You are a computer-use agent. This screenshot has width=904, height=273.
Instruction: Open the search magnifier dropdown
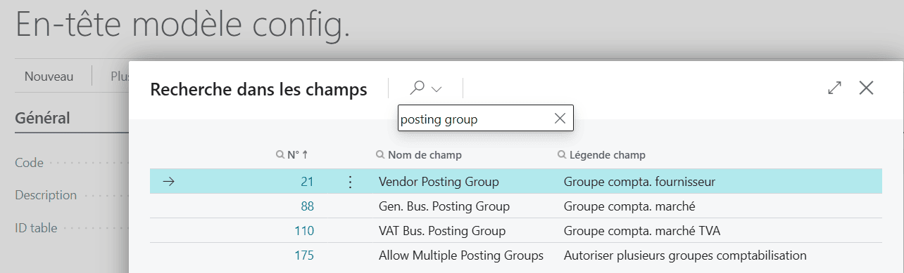(425, 88)
